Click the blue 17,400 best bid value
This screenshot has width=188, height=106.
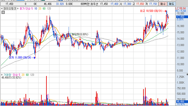coord(114,4)
